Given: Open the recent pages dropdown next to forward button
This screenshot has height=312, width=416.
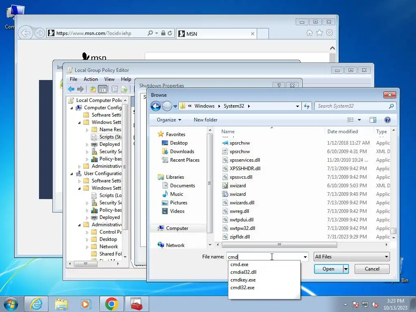Looking at the screenshot, I should 175,106.
